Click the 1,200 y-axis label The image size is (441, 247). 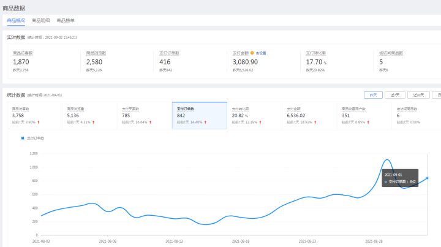pyautogui.click(x=34, y=154)
